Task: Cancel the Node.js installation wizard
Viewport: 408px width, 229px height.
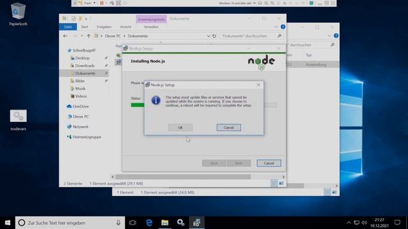Action: click(269, 163)
